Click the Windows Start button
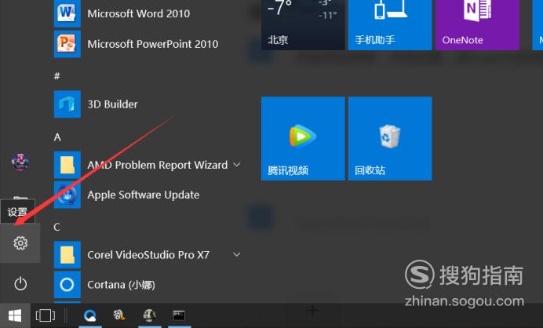The image size is (543, 328). coord(15,315)
